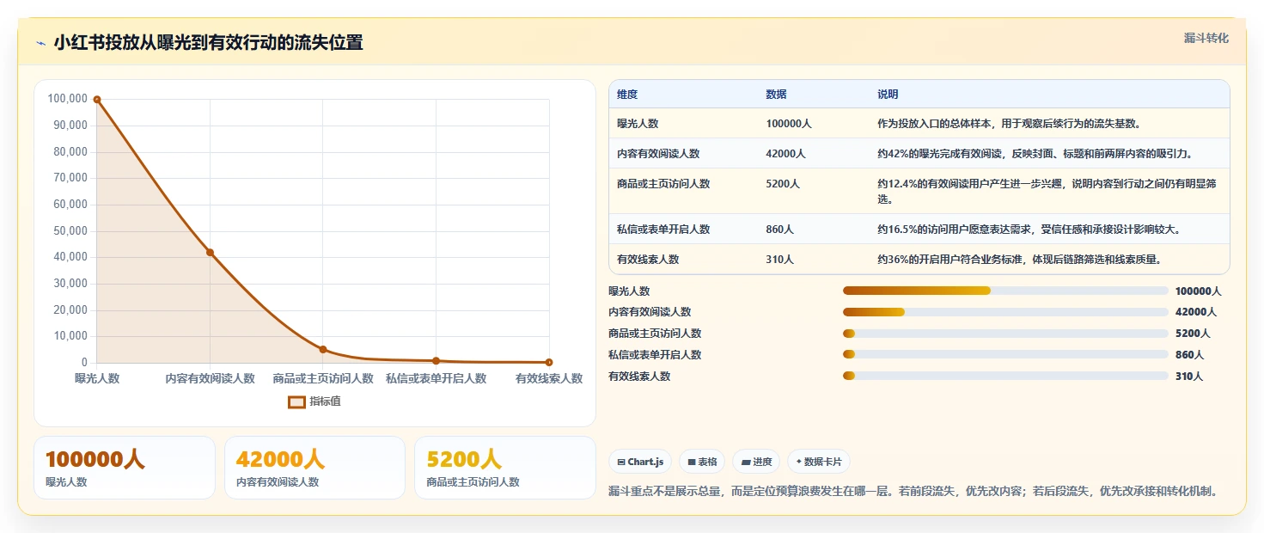The image size is (1264, 533).
Task: Click the 100,000 y-axis label
Action: (68, 99)
